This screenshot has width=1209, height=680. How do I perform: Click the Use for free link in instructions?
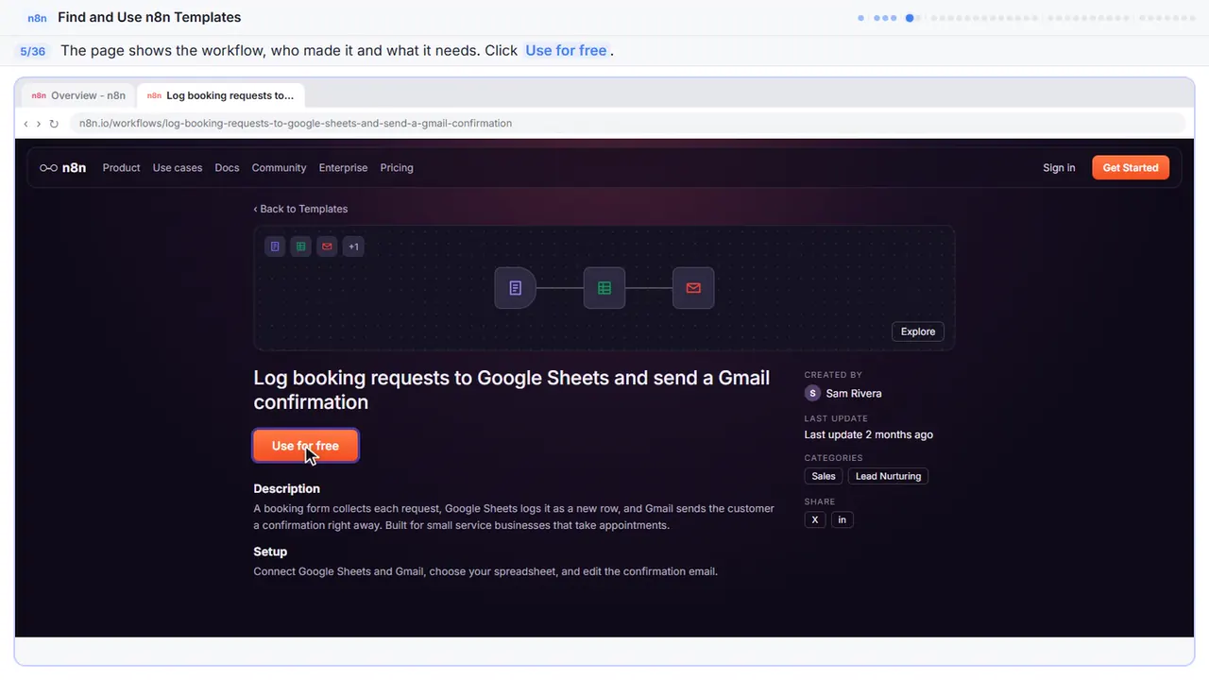coord(566,50)
